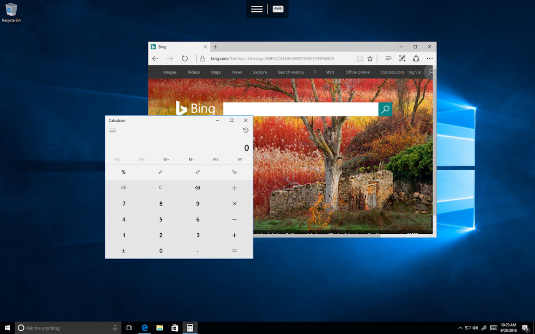This screenshot has height=334, width=535.
Task: Sign in on Bing
Action: coord(415,72)
